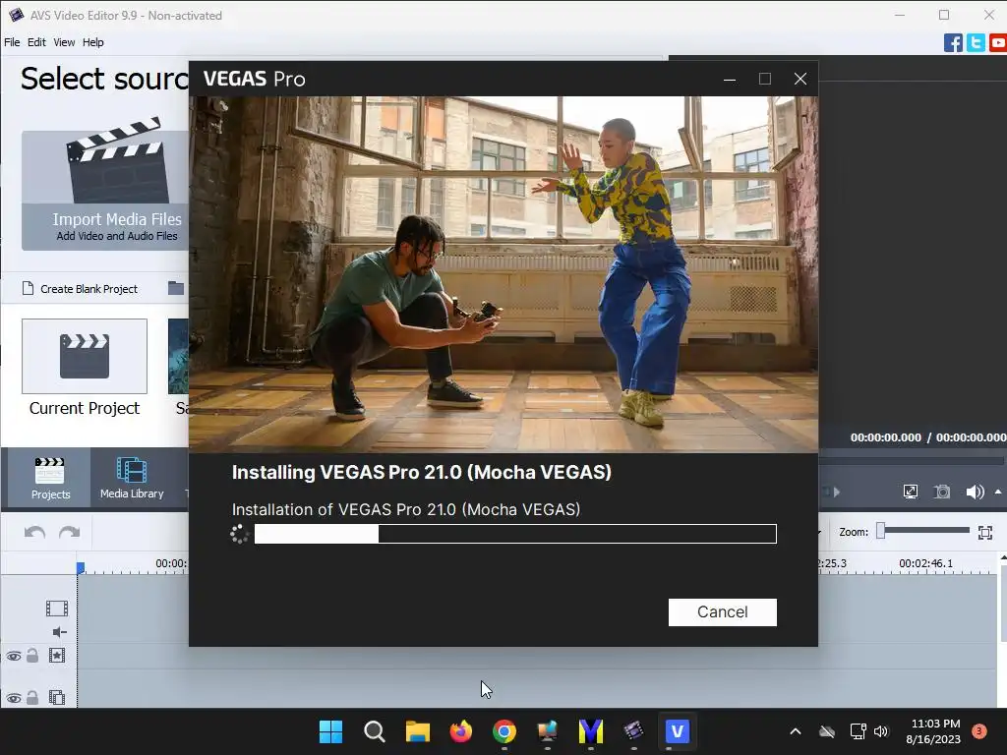Adjust the timeline Zoom slider
The image size is (1007, 755).
point(924,530)
